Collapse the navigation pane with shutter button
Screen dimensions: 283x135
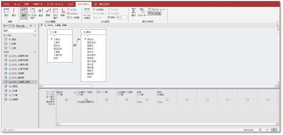35,26
